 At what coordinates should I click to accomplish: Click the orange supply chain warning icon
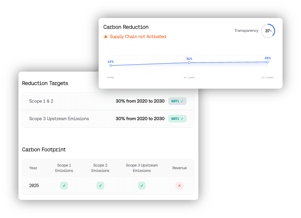tap(106, 36)
